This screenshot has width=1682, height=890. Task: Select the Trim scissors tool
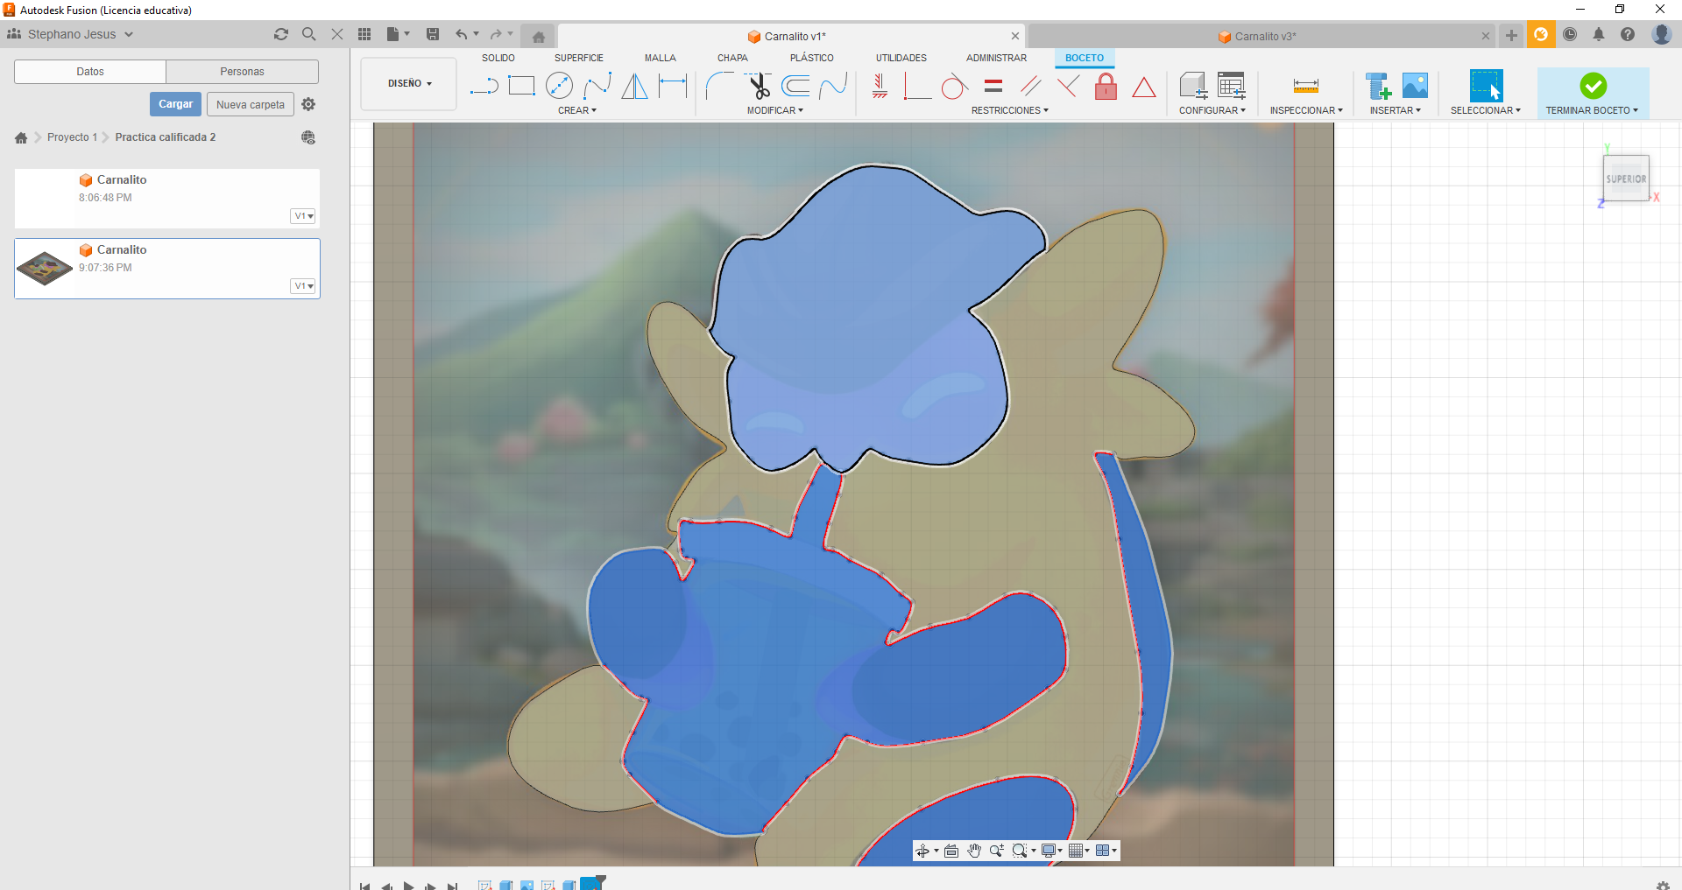pyautogui.click(x=758, y=86)
